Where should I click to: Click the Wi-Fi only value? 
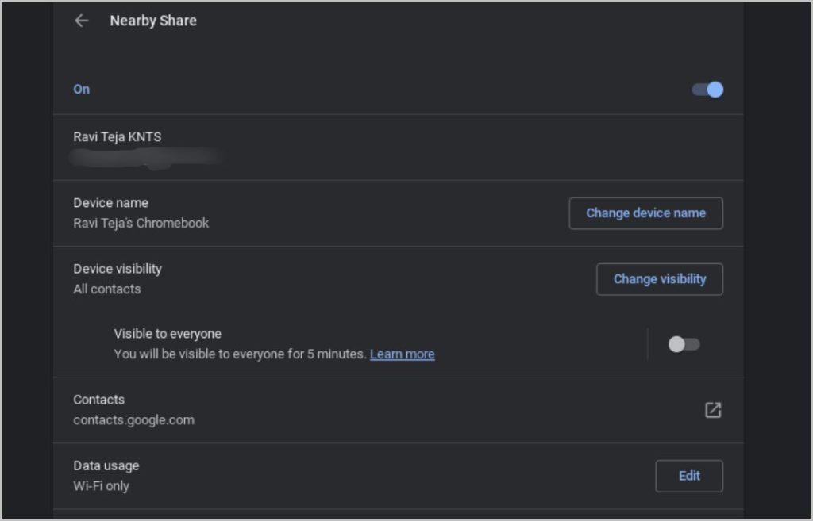(101, 486)
